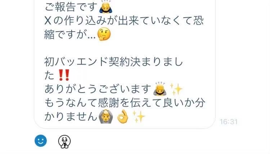Click the ありがとうございます text

(98, 89)
